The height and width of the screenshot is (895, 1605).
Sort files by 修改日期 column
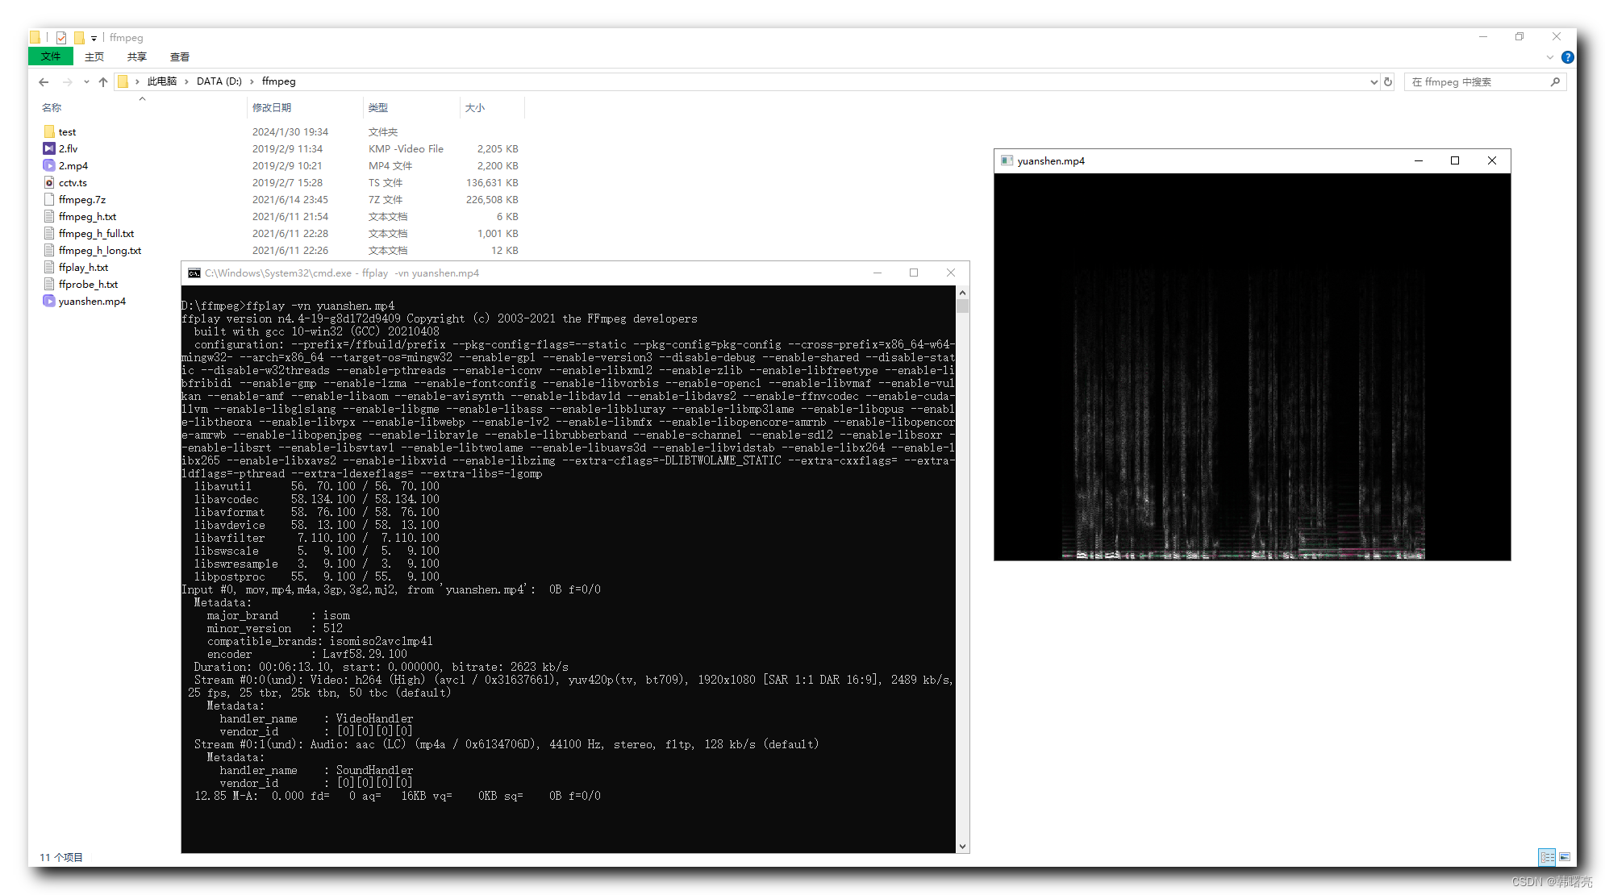pyautogui.click(x=272, y=107)
